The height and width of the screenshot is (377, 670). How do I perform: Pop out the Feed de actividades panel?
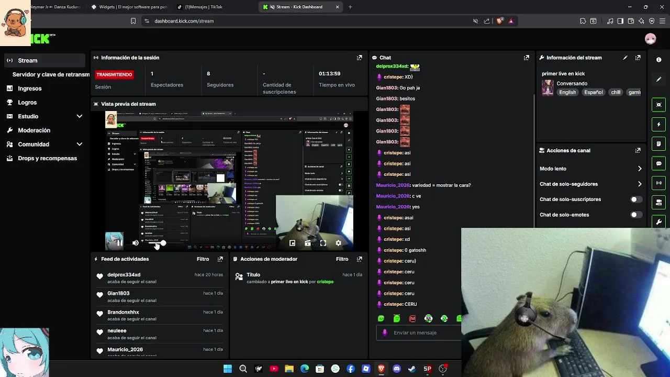click(x=220, y=259)
